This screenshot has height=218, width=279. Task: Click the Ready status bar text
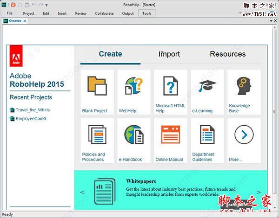coord(7,214)
